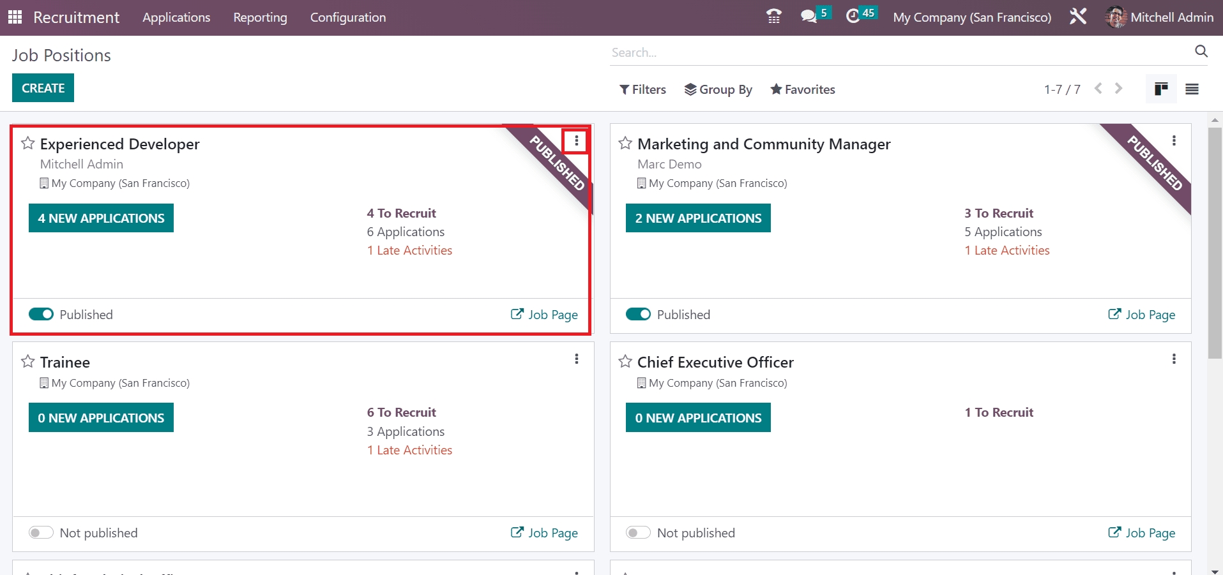Open Job Page link for Trainee

(x=544, y=533)
